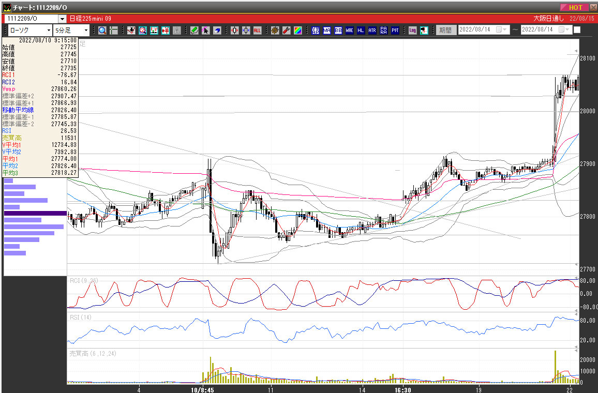Click the 終値 close price row
This screenshot has width=598, height=393.
[x=40, y=68]
